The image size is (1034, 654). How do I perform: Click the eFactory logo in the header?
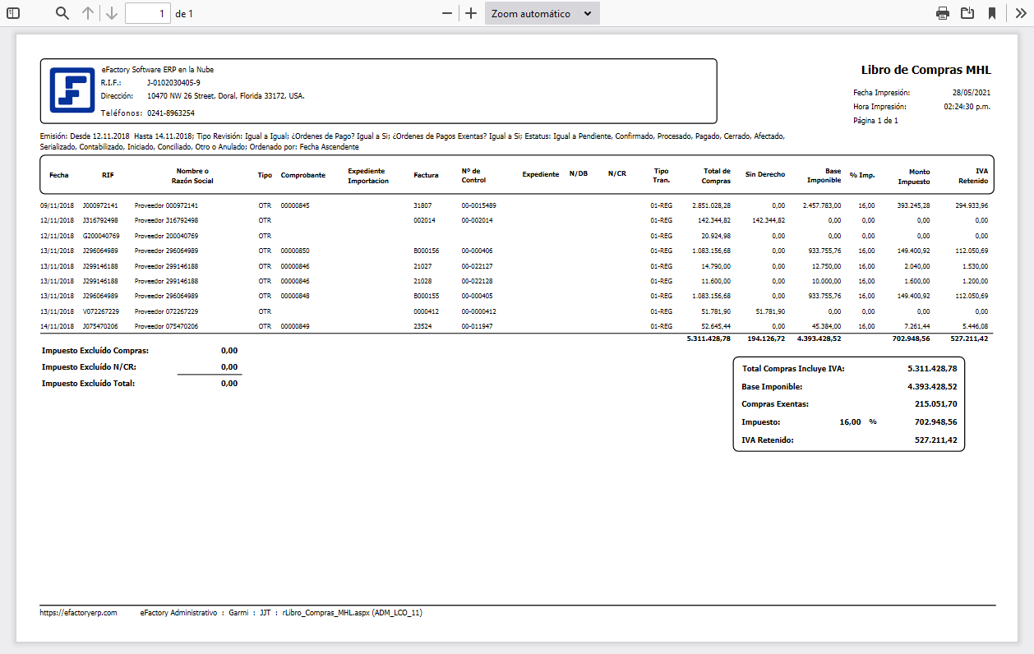[71, 90]
